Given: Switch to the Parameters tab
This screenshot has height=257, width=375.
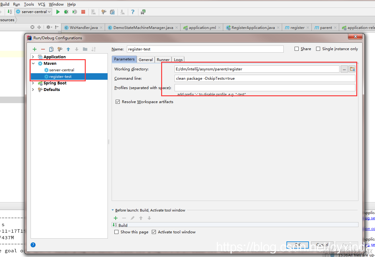Looking at the screenshot, I should coord(124,59).
